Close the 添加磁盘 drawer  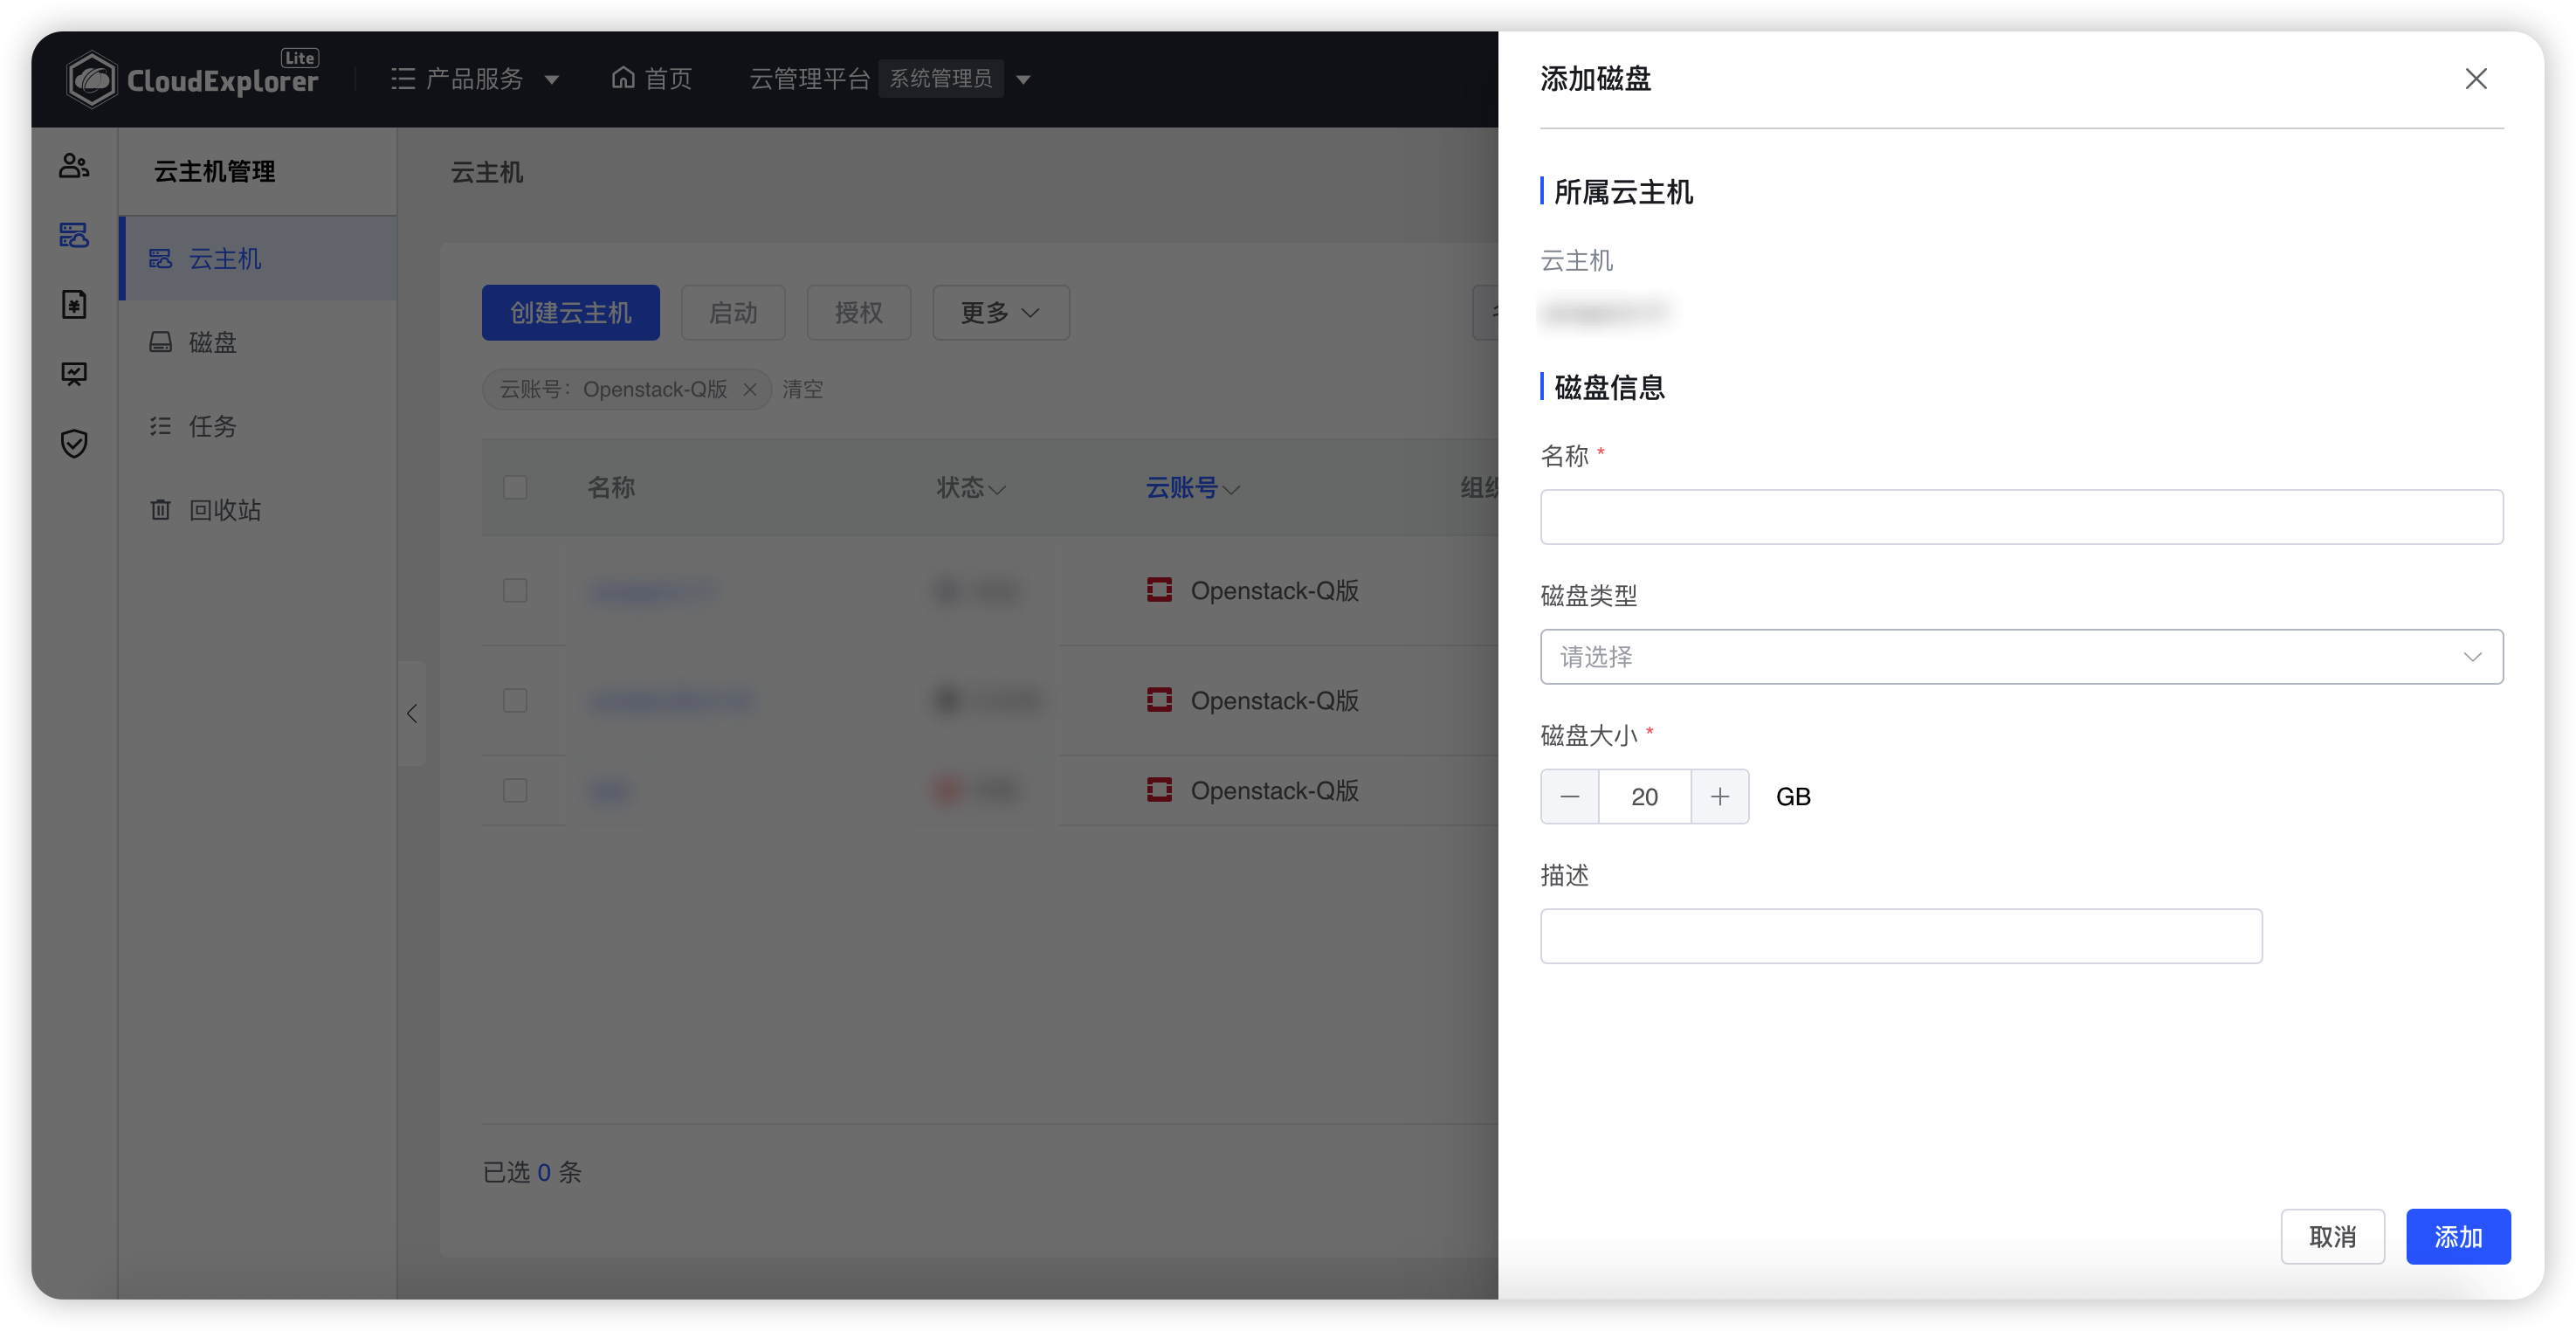[2475, 79]
